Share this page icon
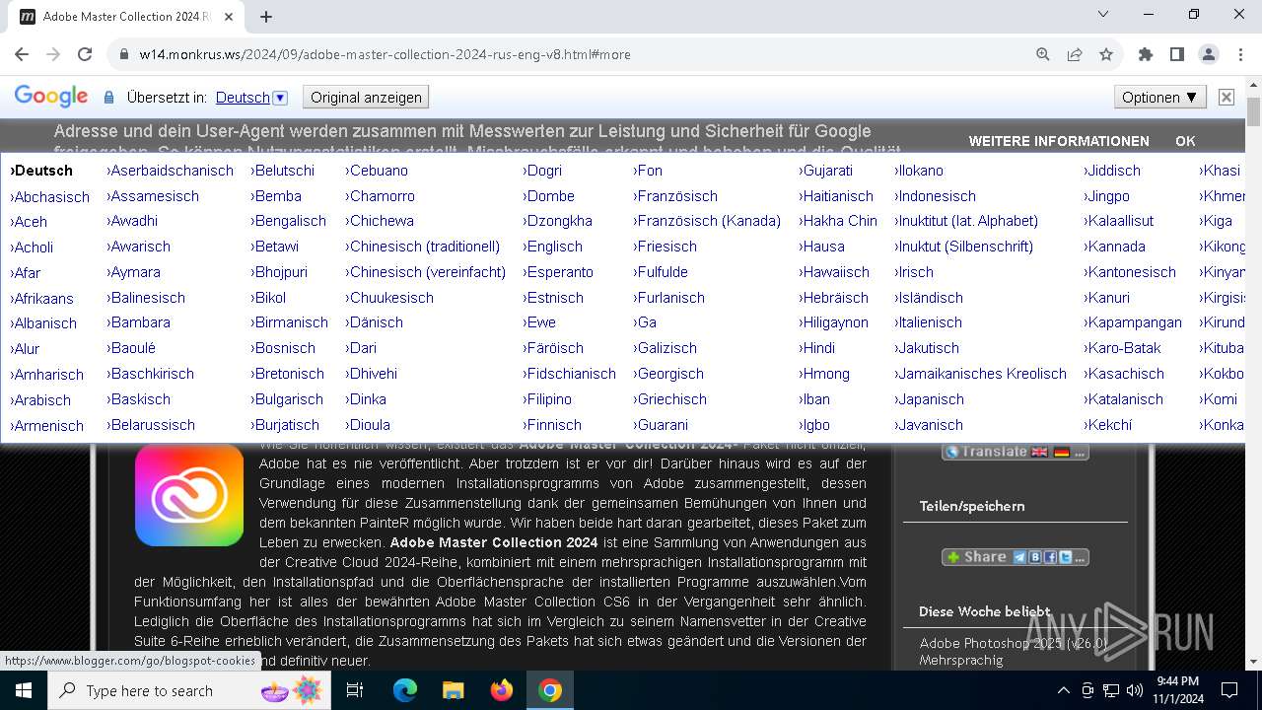Image resolution: width=1262 pixels, height=710 pixels. tap(1075, 55)
